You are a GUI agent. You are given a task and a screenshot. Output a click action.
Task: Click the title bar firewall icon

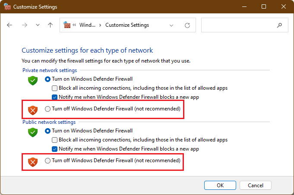[x=7, y=6]
